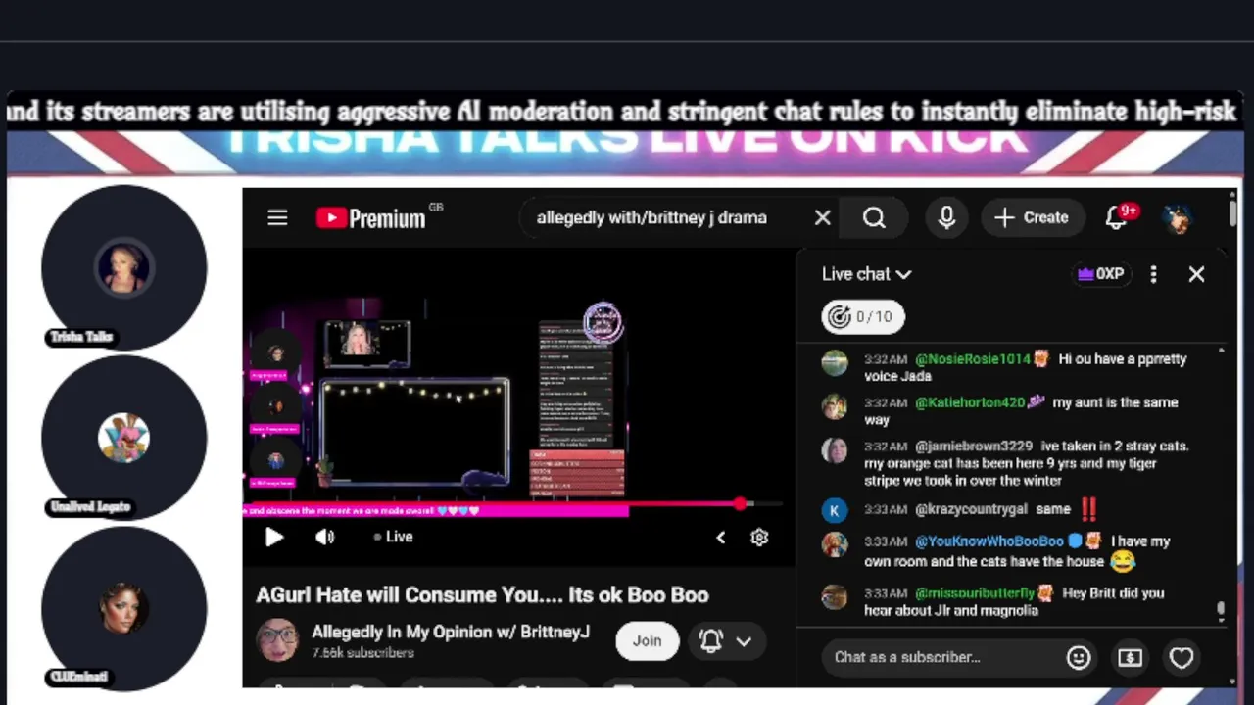Click the 3:33 AM timestamp on missouributterfly message
1254x705 pixels.
pyautogui.click(x=886, y=593)
